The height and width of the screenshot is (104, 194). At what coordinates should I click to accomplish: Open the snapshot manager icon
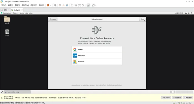pyautogui.click(x=67, y=5)
